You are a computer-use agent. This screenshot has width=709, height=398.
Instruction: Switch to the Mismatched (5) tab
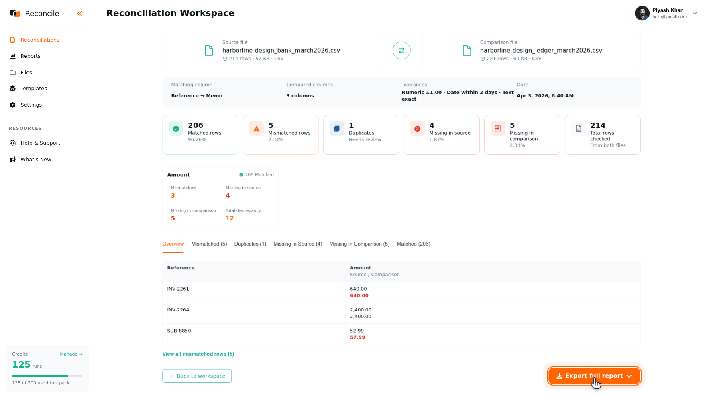point(209,244)
